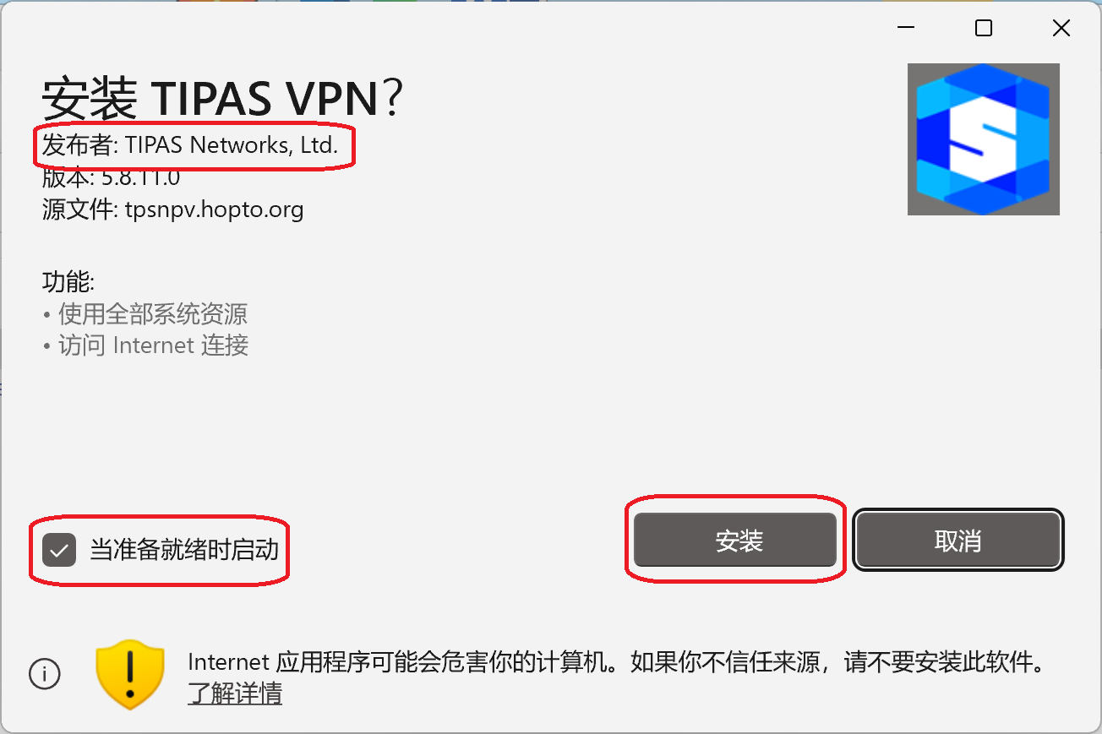Open the 了解详情 link

pos(235,693)
